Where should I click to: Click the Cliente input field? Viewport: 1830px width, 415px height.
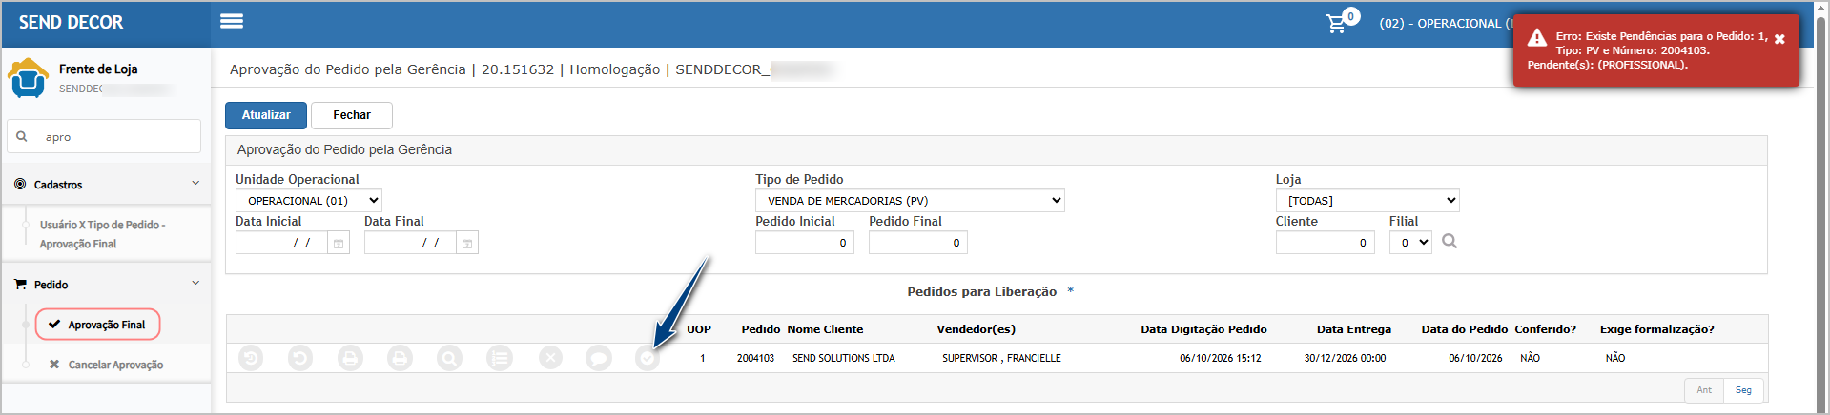tap(1326, 243)
